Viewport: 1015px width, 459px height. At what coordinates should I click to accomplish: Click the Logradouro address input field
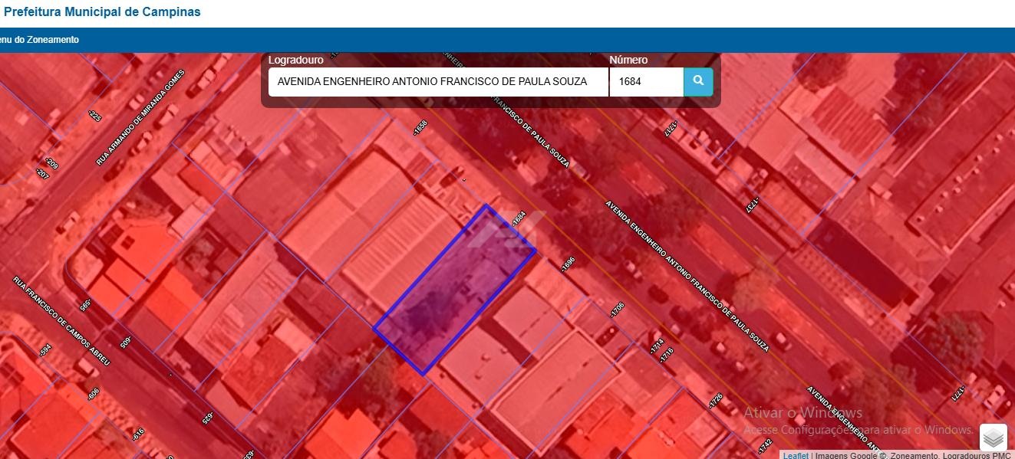[x=437, y=82]
